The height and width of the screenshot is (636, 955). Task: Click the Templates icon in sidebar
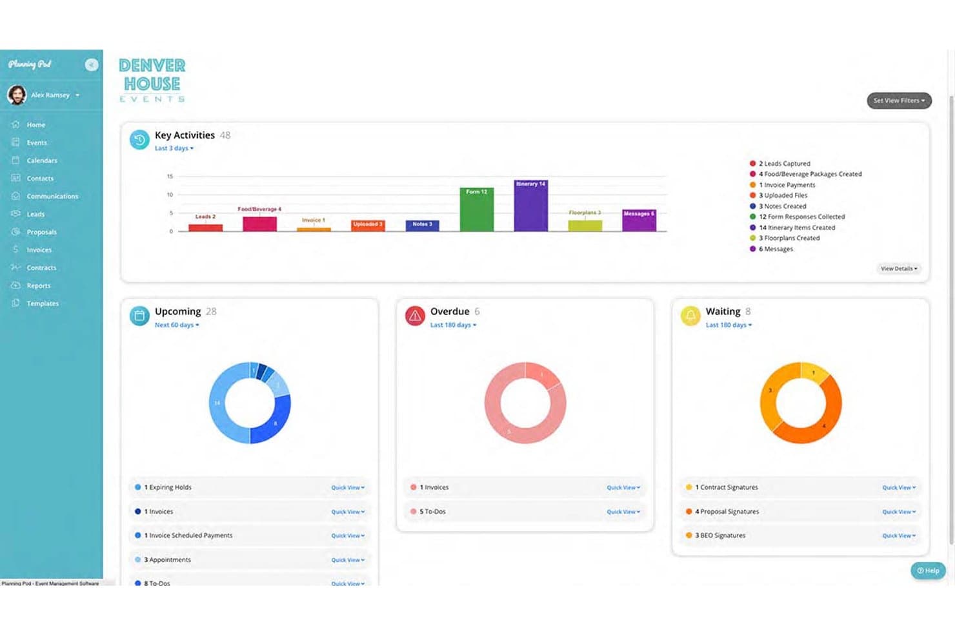tap(15, 304)
